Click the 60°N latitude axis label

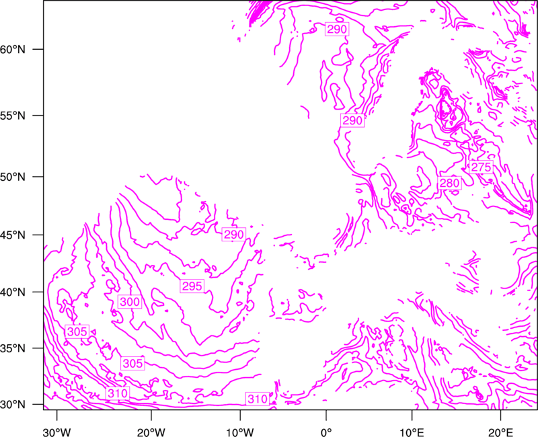(13, 49)
